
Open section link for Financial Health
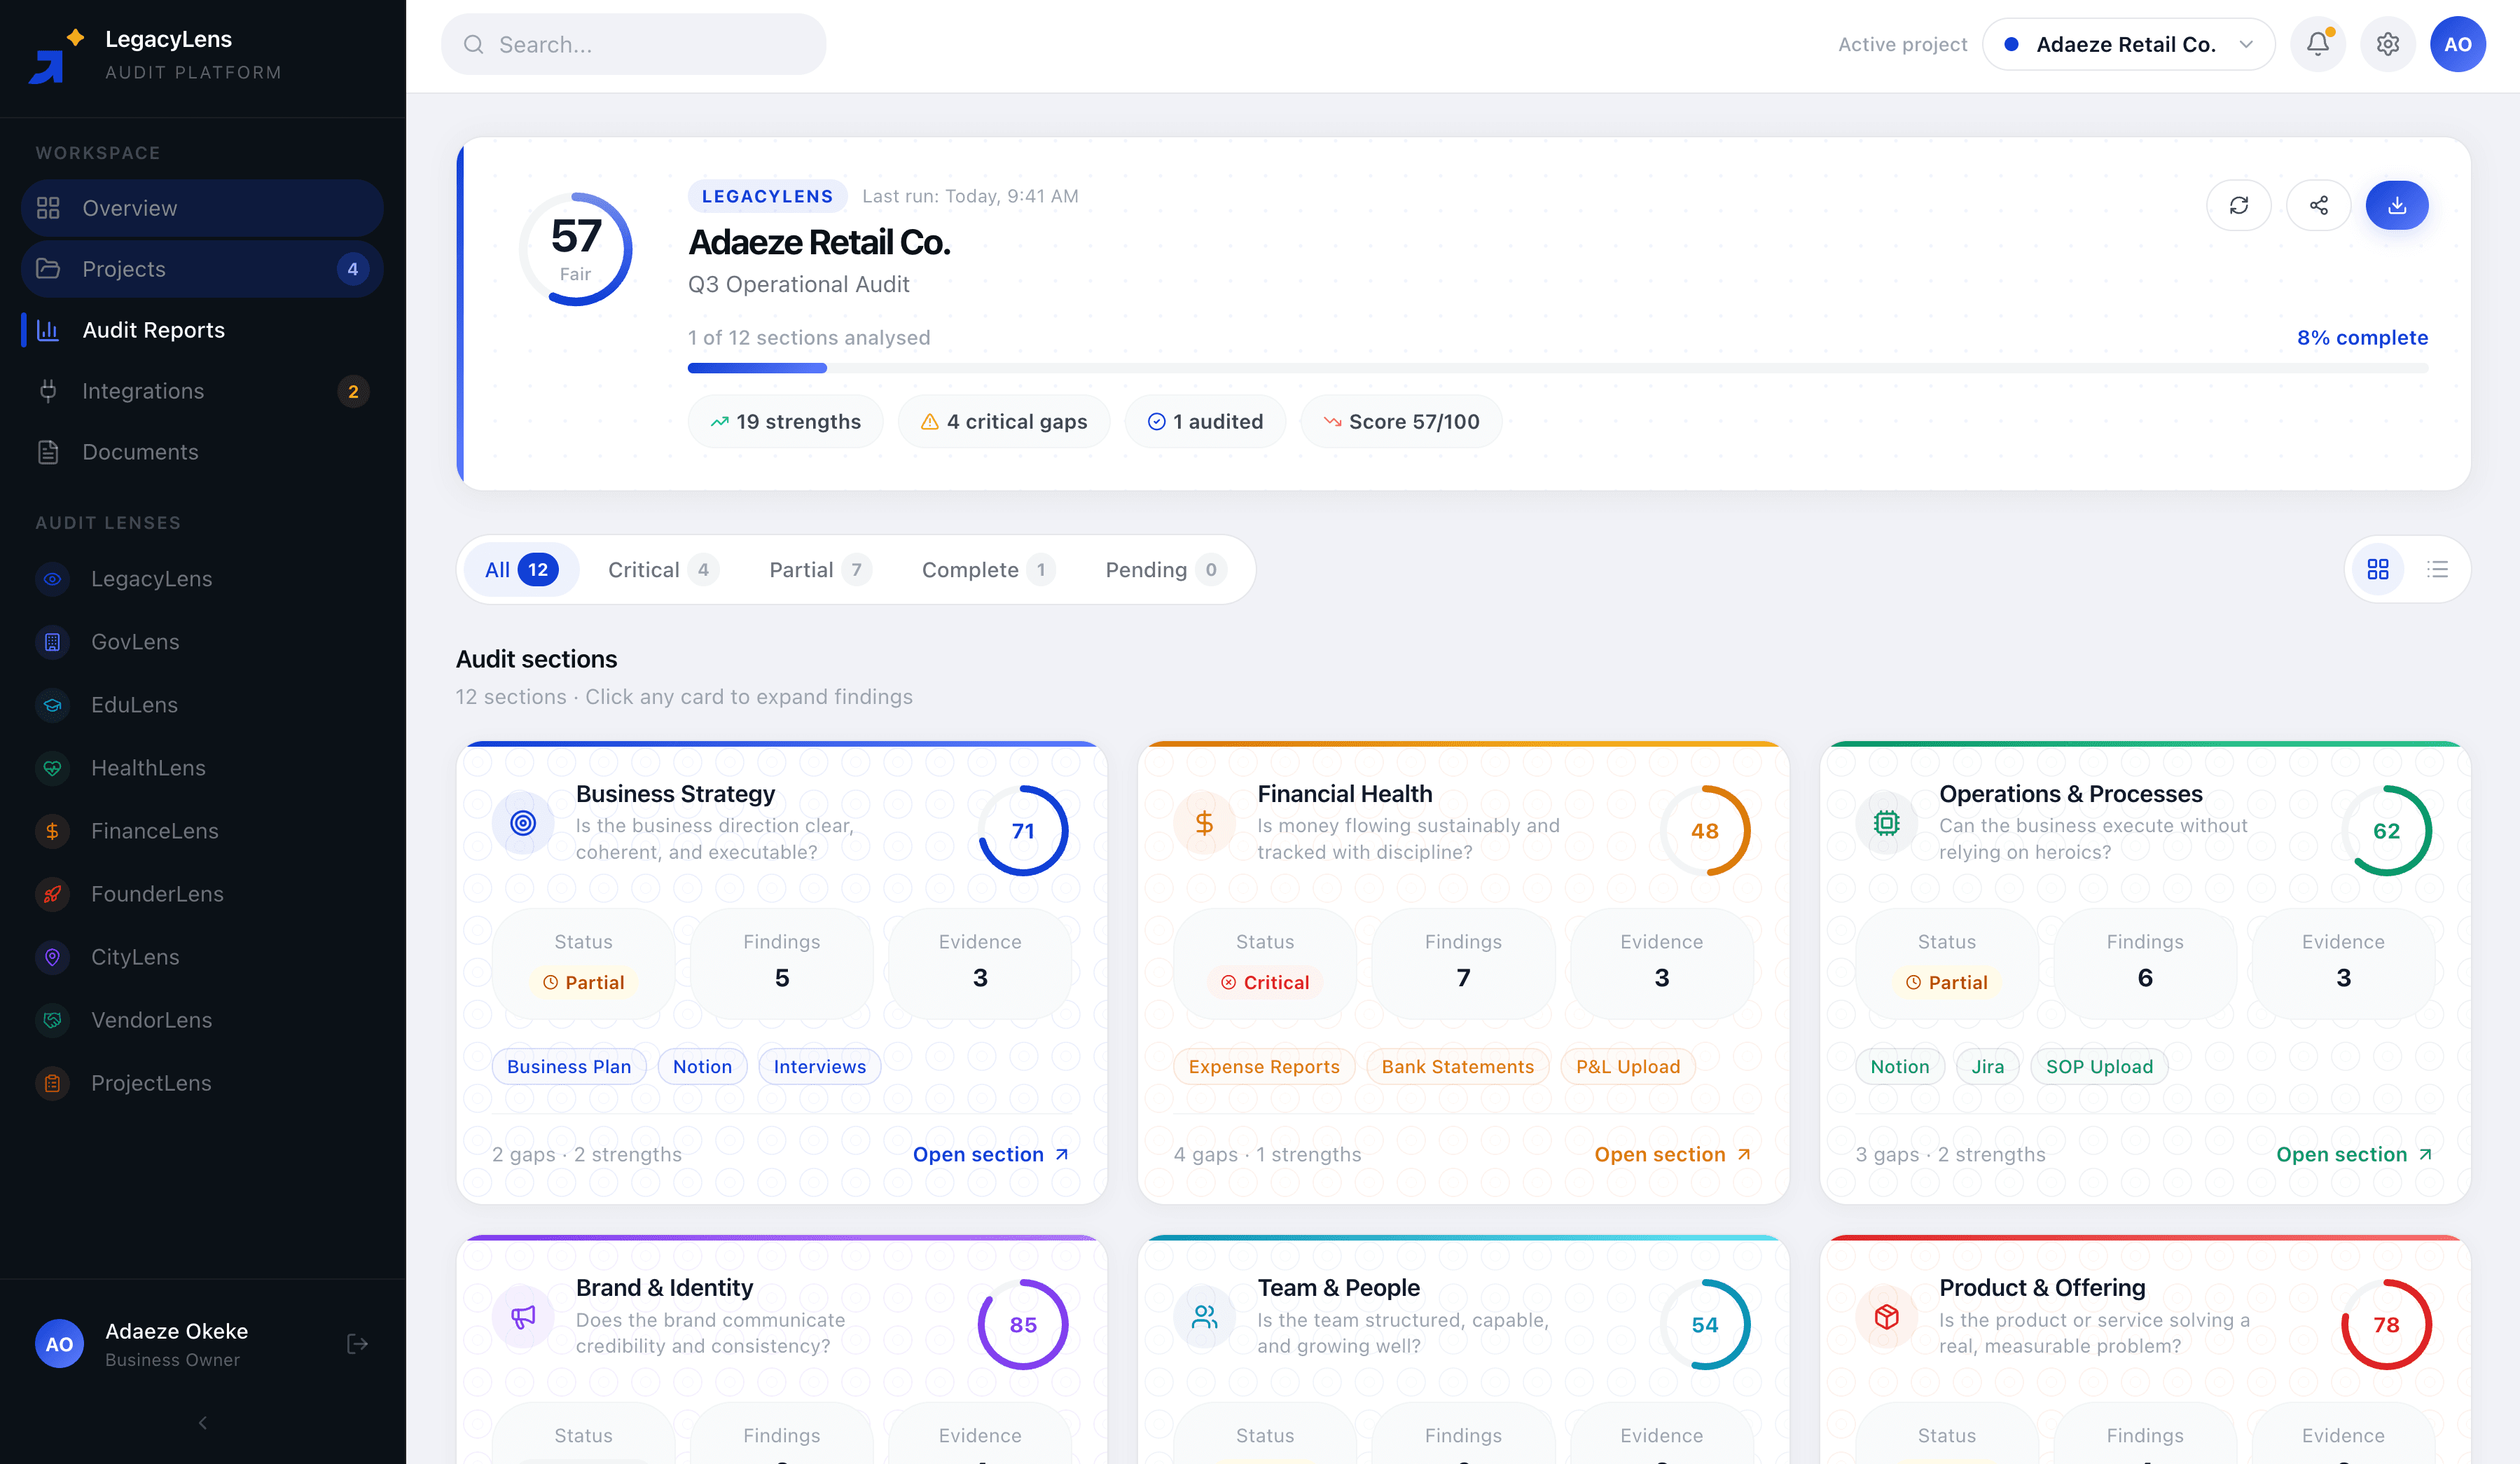[x=1673, y=1154]
